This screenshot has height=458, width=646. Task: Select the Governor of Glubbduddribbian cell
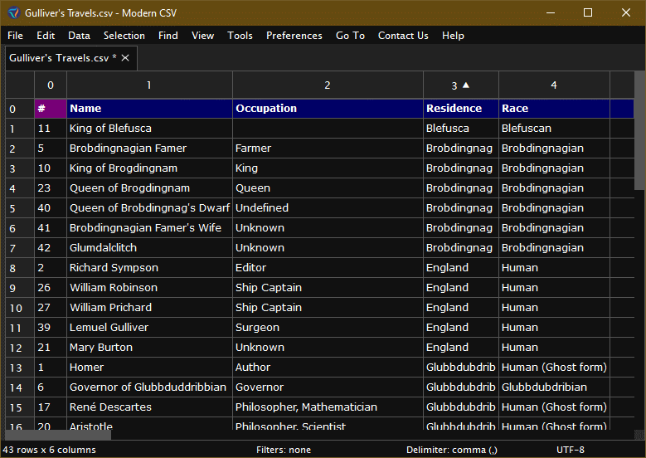(x=149, y=387)
